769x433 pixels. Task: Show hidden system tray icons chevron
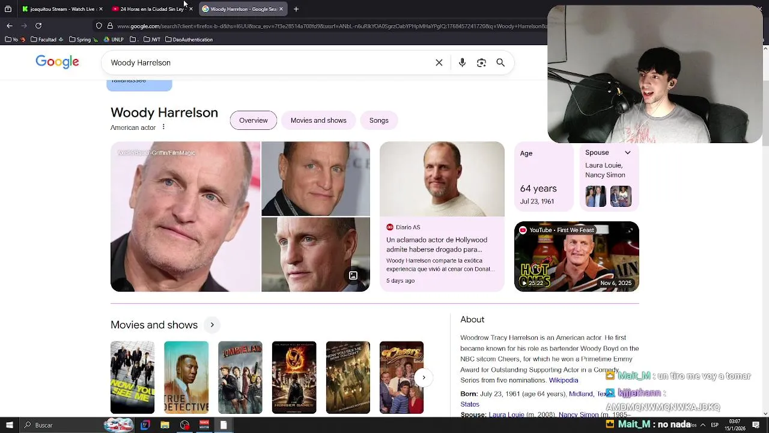pos(702,425)
